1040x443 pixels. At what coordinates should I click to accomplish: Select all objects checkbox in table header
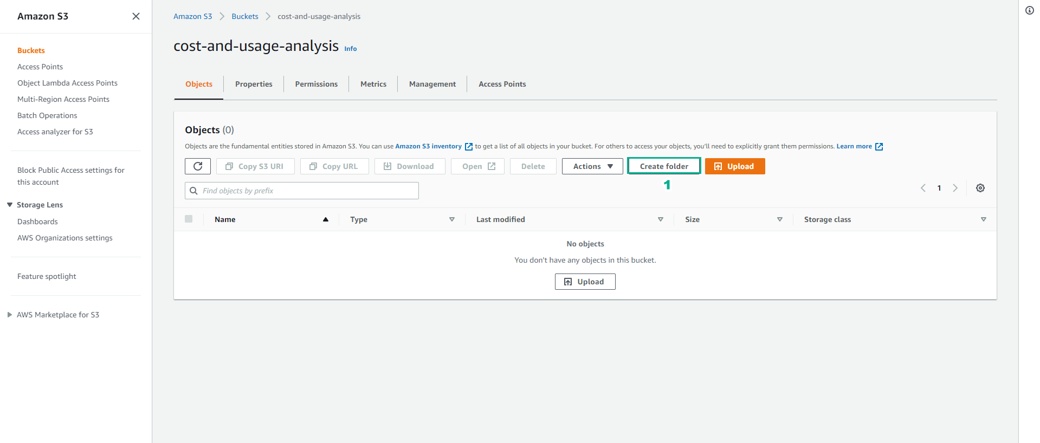(189, 219)
